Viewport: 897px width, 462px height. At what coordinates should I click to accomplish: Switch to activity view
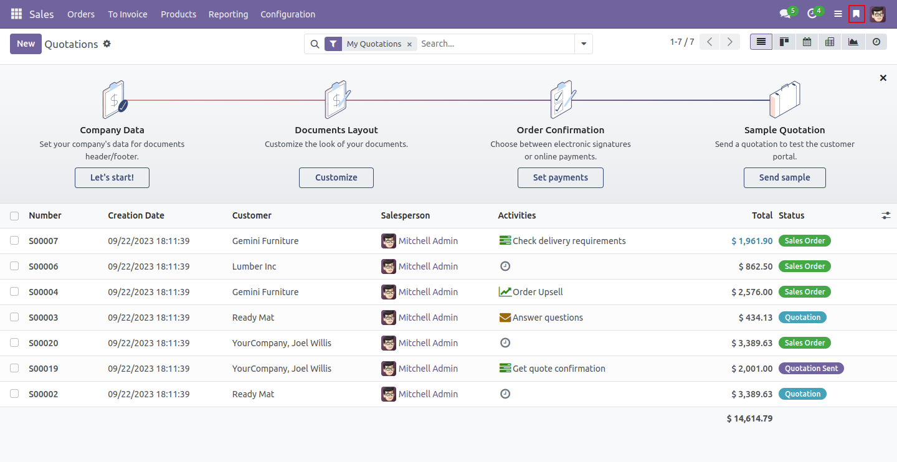pos(876,42)
